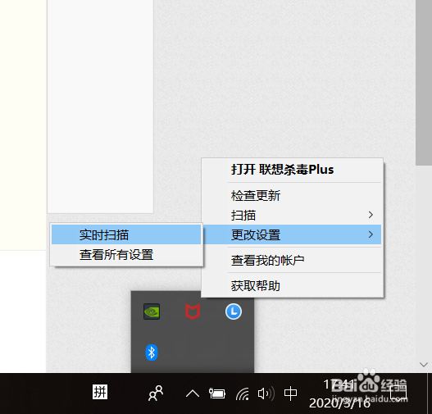This screenshot has width=432, height=414.
Task: Click the red McAfee shield tray icon
Action: point(193,312)
